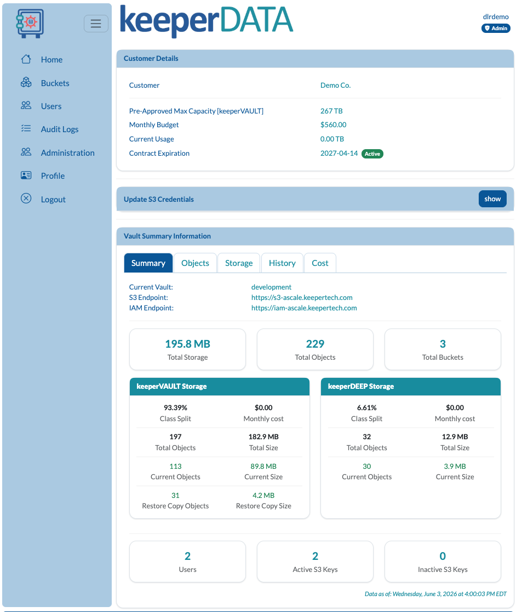This screenshot has height=612, width=522.
Task: Click the Logout circled X icon
Action: (x=26, y=199)
